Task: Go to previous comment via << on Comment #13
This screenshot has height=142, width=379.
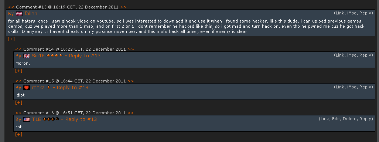Action: point(11,7)
